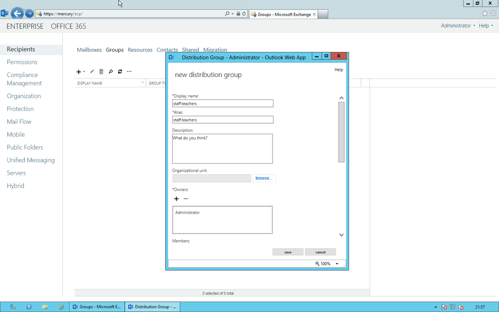Click the cancel button in dialog

(320, 252)
